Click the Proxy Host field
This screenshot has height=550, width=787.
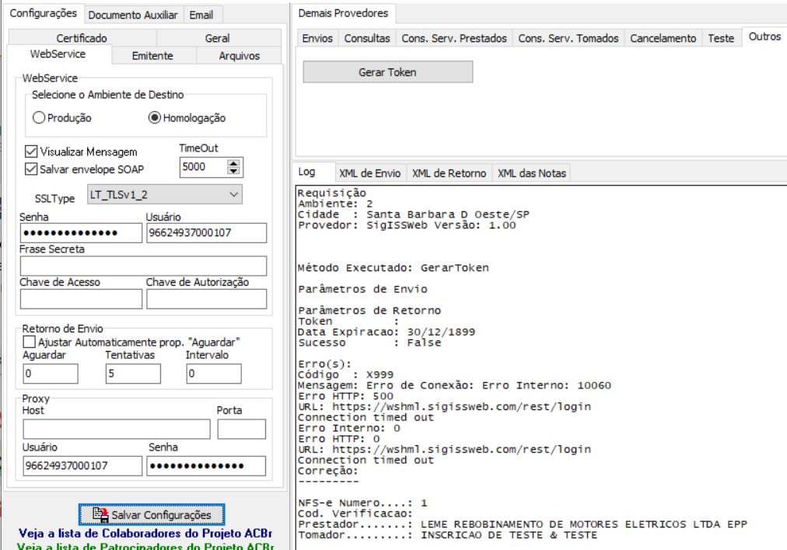(117, 429)
